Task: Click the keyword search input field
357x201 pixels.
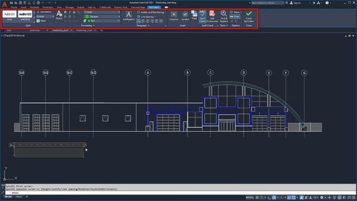Action: (x=268, y=3)
